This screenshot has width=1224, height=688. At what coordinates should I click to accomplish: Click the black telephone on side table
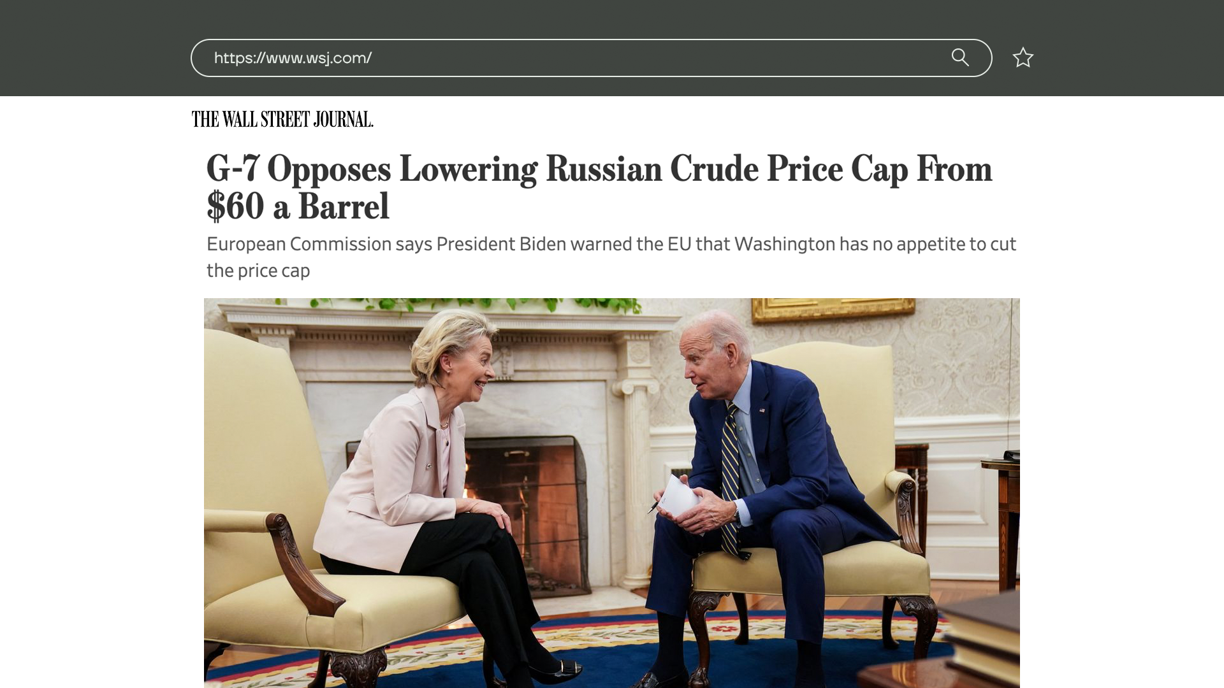1010,455
